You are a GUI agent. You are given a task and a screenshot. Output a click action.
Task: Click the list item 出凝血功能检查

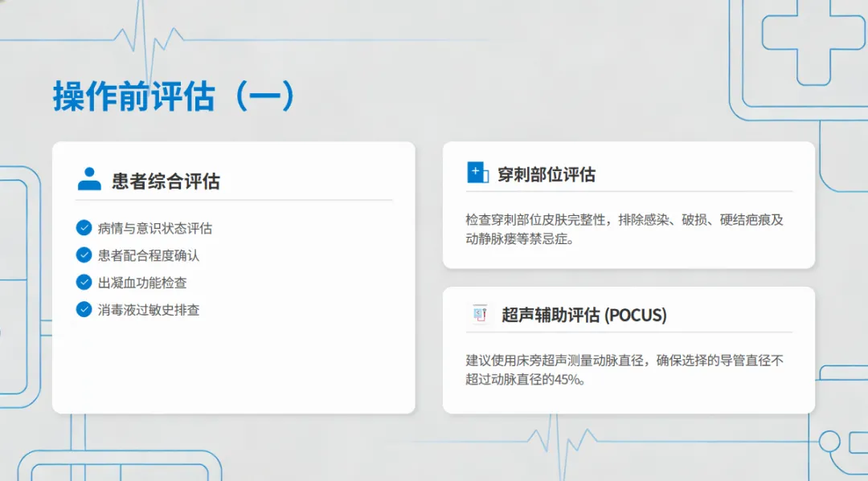point(142,283)
